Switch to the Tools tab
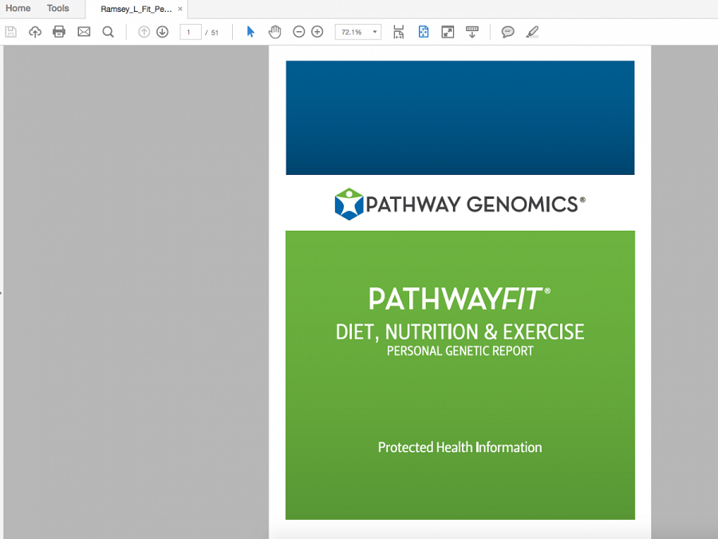The image size is (718, 539). [57, 9]
